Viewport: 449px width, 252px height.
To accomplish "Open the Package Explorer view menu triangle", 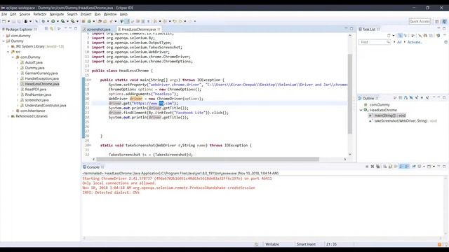I will (65, 28).
